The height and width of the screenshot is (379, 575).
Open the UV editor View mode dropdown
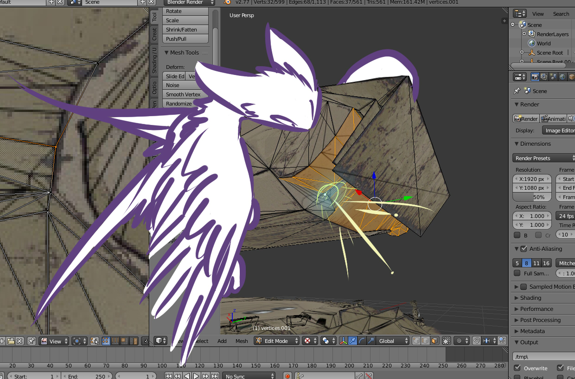click(54, 341)
